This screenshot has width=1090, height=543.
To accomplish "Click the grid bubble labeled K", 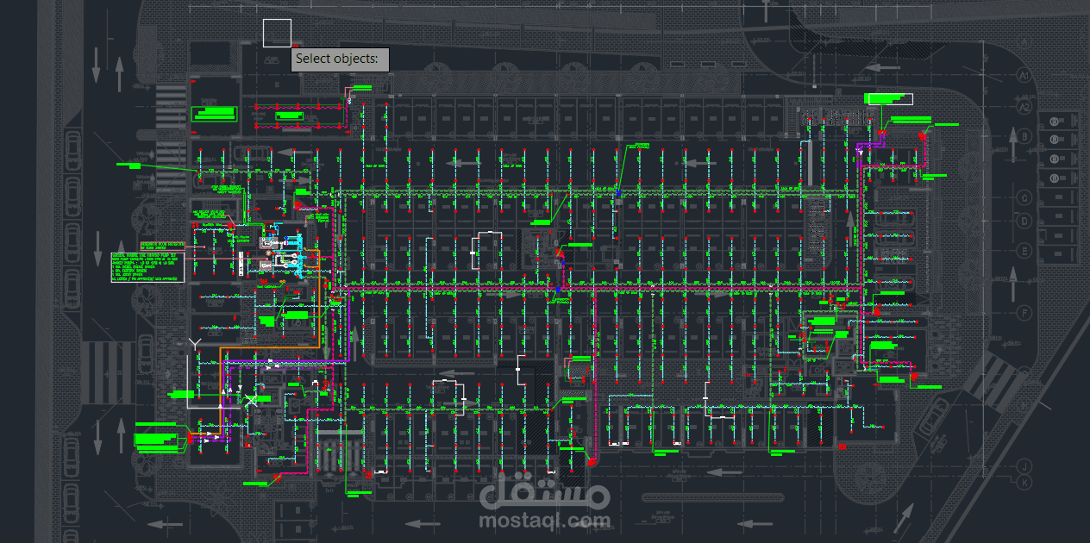I will tap(1023, 482).
